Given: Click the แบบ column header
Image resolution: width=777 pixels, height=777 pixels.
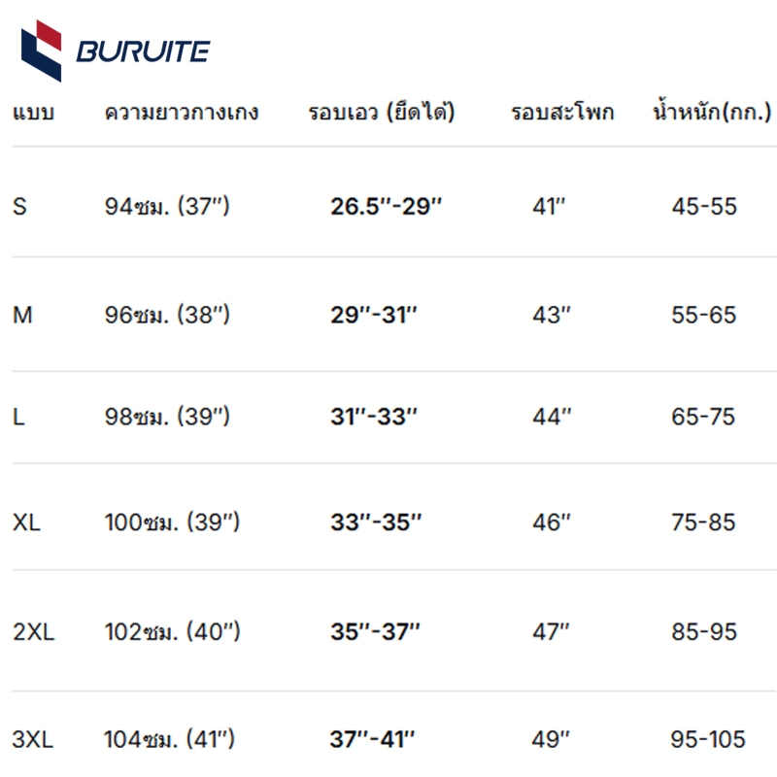Looking at the screenshot, I should pyautogui.click(x=33, y=113).
